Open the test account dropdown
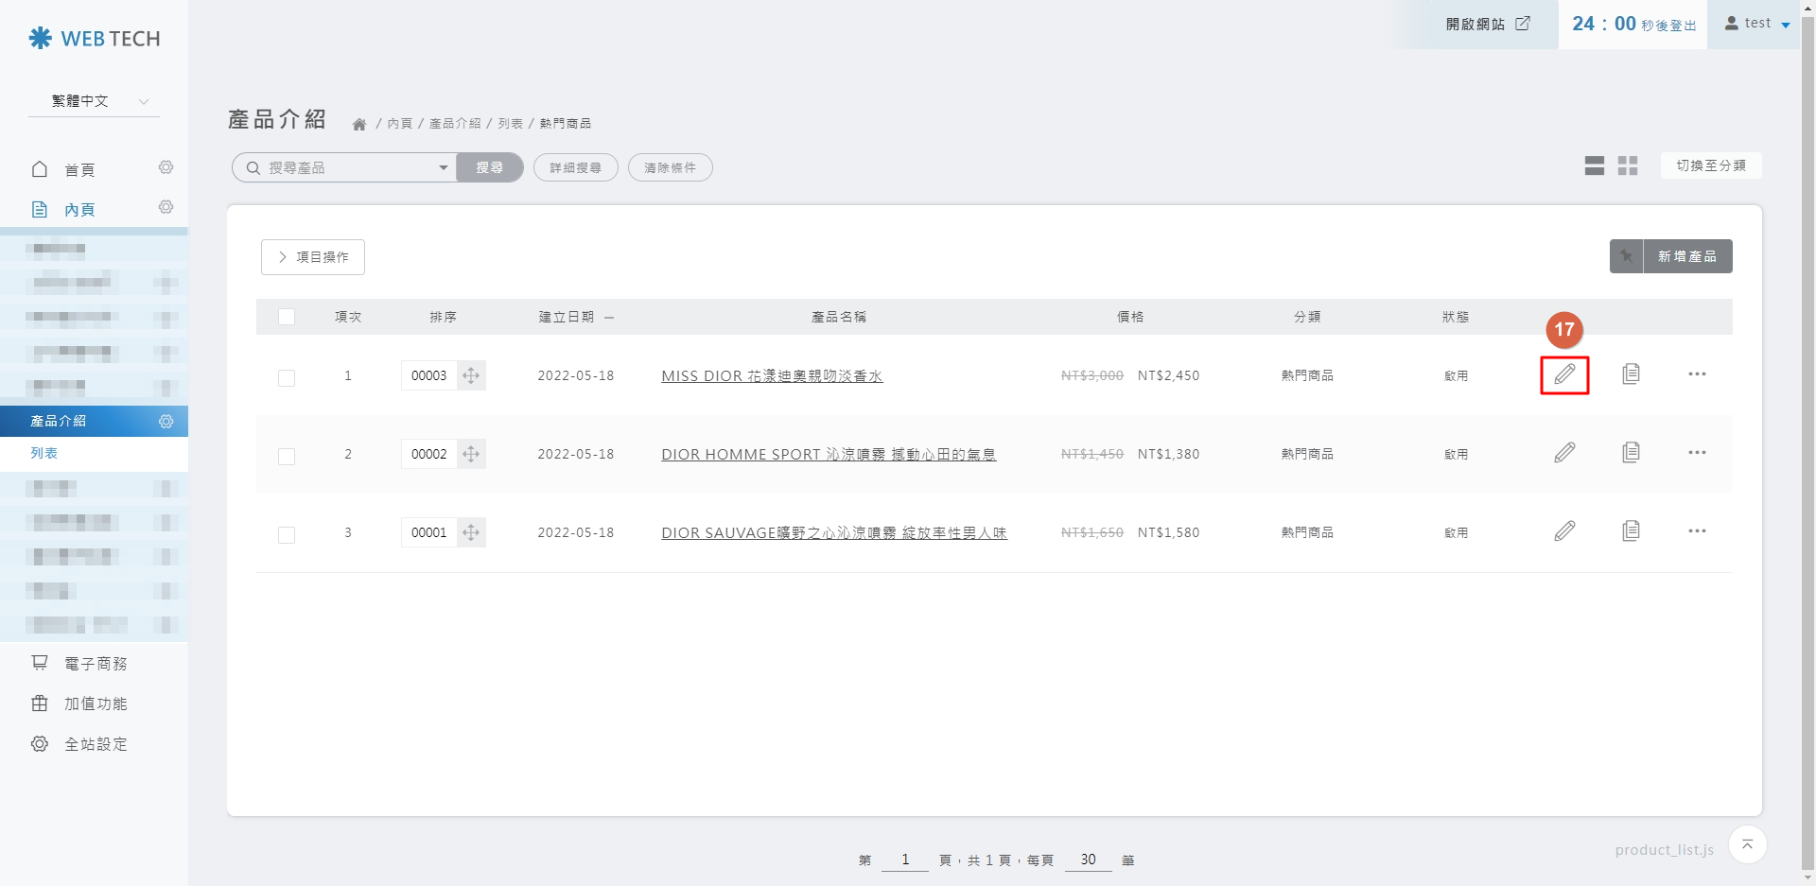Screen dimensions: 1816x886 pos(1755,23)
